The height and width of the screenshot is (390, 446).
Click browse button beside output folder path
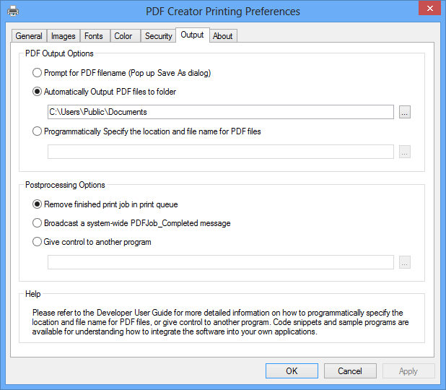[x=405, y=112]
